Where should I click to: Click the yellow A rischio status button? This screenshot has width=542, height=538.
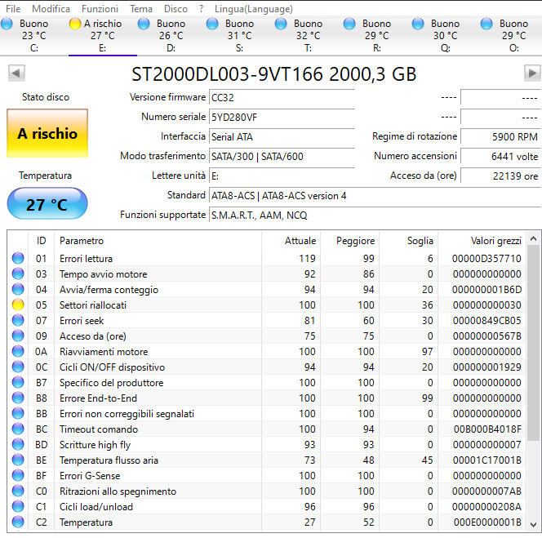(x=47, y=133)
